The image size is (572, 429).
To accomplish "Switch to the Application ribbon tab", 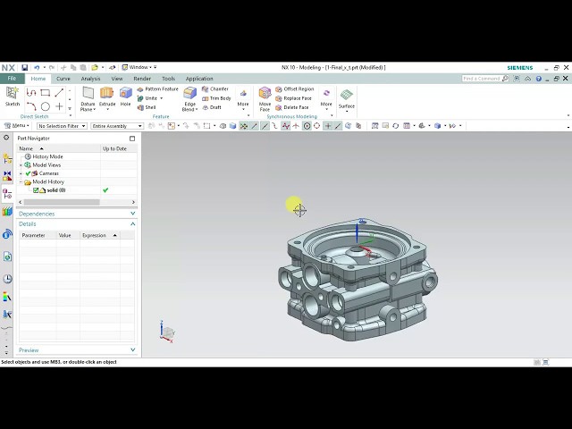I will (199, 79).
